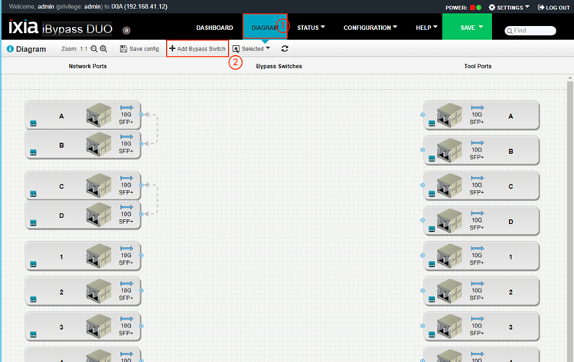Click the Diagram info icon
This screenshot has height=362, width=574.
point(10,49)
